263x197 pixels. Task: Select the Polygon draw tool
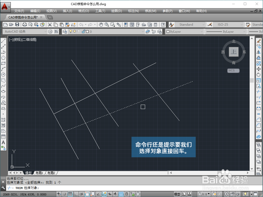click(x=3, y=58)
